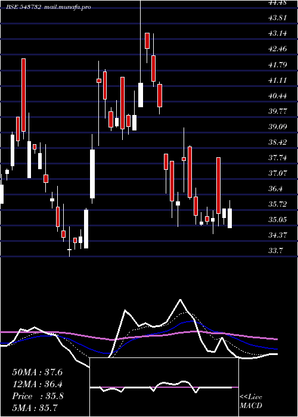Click the <<Live MACD label
Screen dimensions: 298x417
[x=251, y=401]
